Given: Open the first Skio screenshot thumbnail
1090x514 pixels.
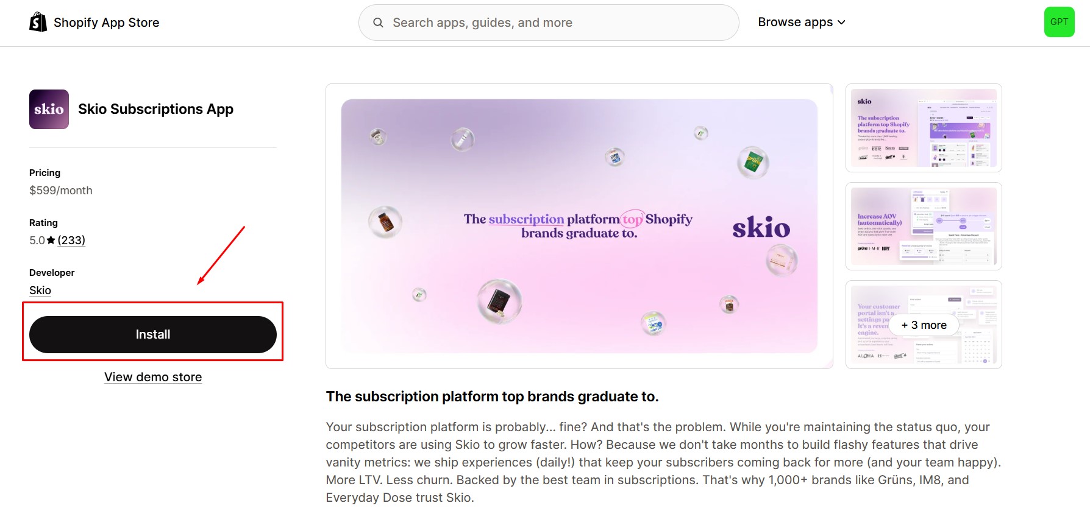Looking at the screenshot, I should [x=922, y=128].
